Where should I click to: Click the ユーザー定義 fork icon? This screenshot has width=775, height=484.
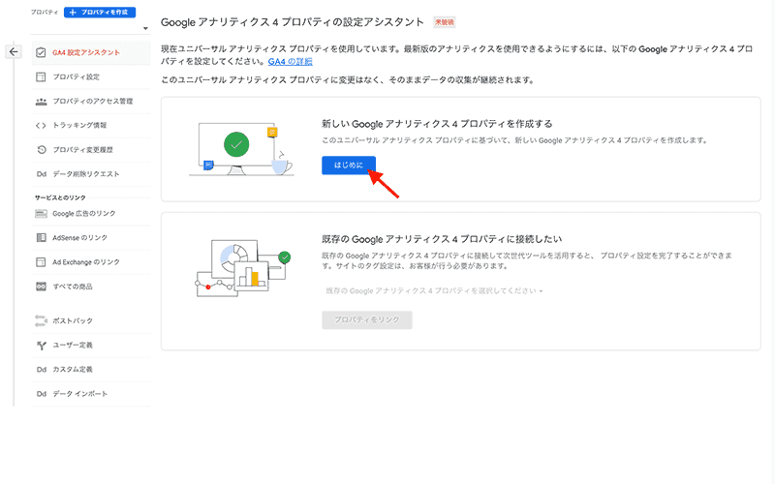[x=42, y=346]
